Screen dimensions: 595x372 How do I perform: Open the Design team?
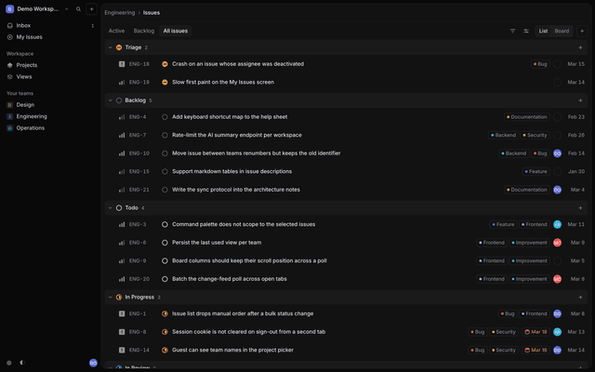tap(50, 105)
